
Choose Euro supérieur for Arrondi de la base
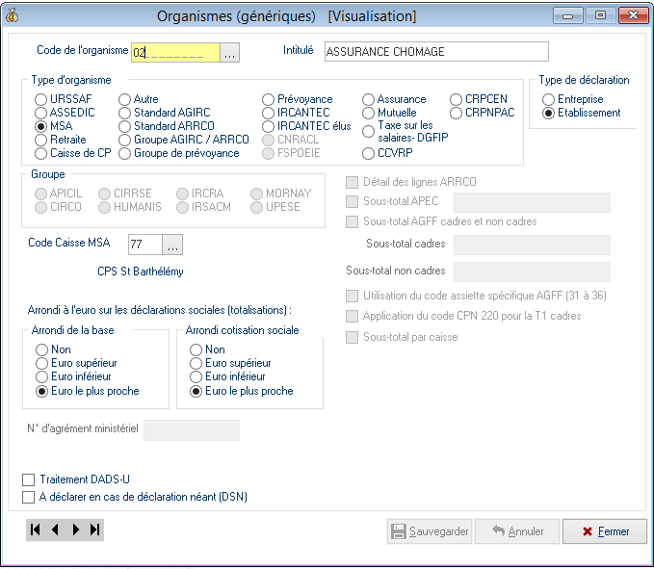41,363
